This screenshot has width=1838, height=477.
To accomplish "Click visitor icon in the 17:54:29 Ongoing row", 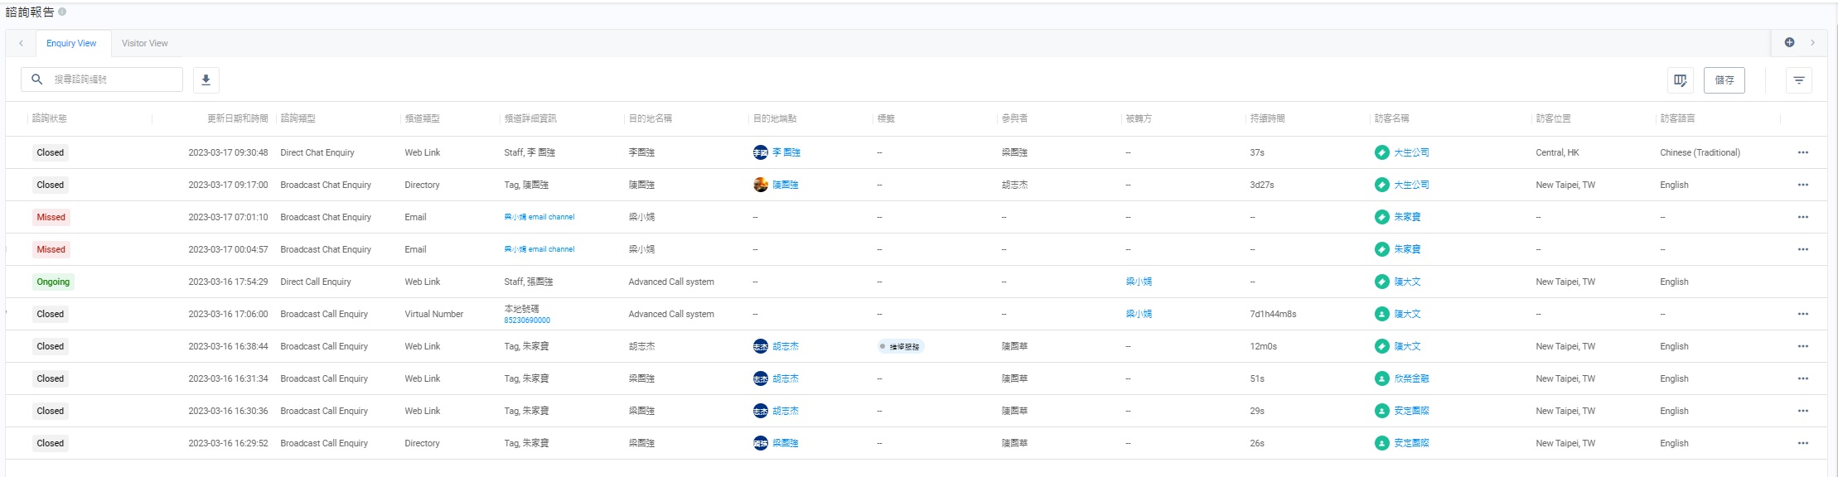I will (1381, 282).
